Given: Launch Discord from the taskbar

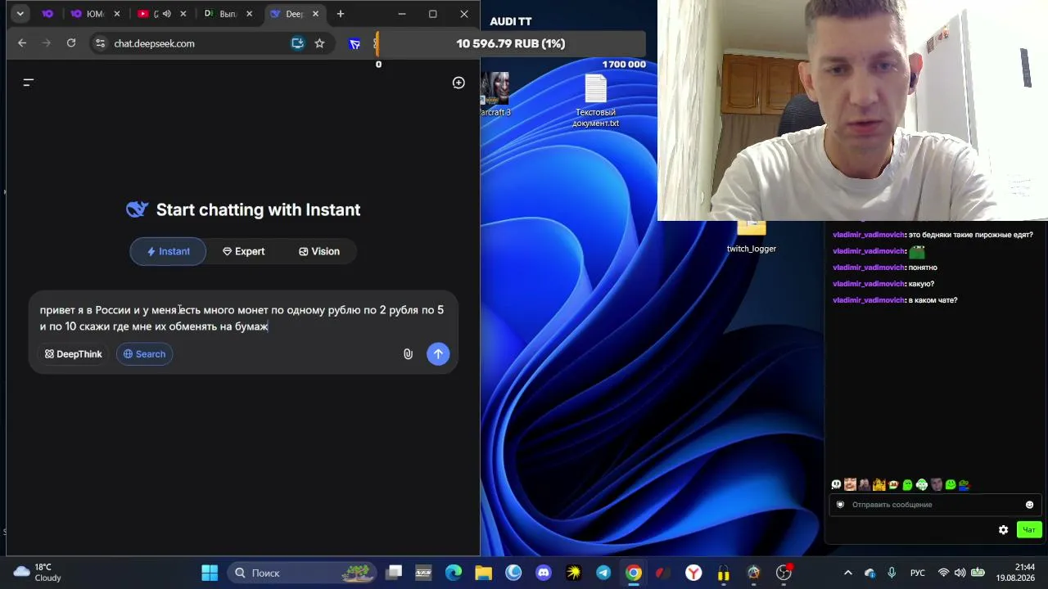Looking at the screenshot, I should tap(544, 573).
